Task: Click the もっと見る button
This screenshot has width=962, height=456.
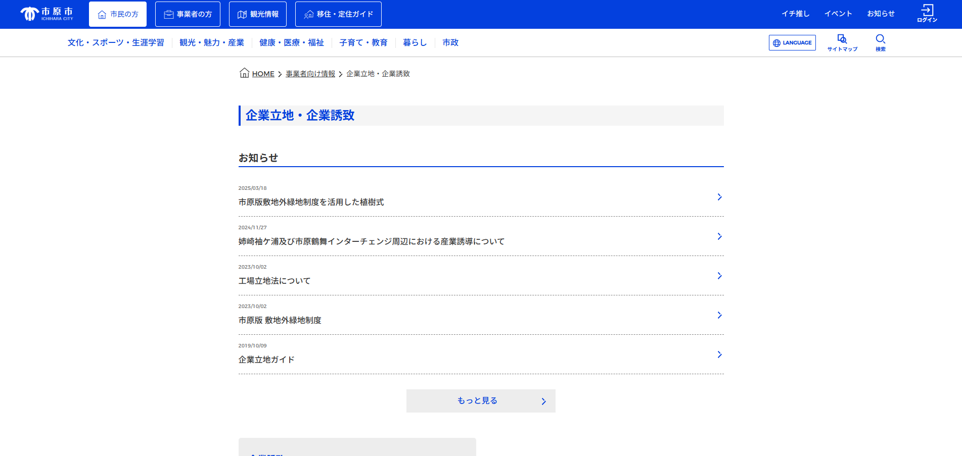Action: pyautogui.click(x=481, y=401)
